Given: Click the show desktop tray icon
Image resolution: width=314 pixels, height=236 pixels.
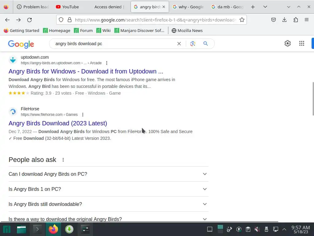Looking at the screenshot, I should click(210, 229).
